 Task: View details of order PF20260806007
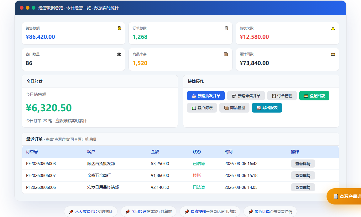click(303, 176)
